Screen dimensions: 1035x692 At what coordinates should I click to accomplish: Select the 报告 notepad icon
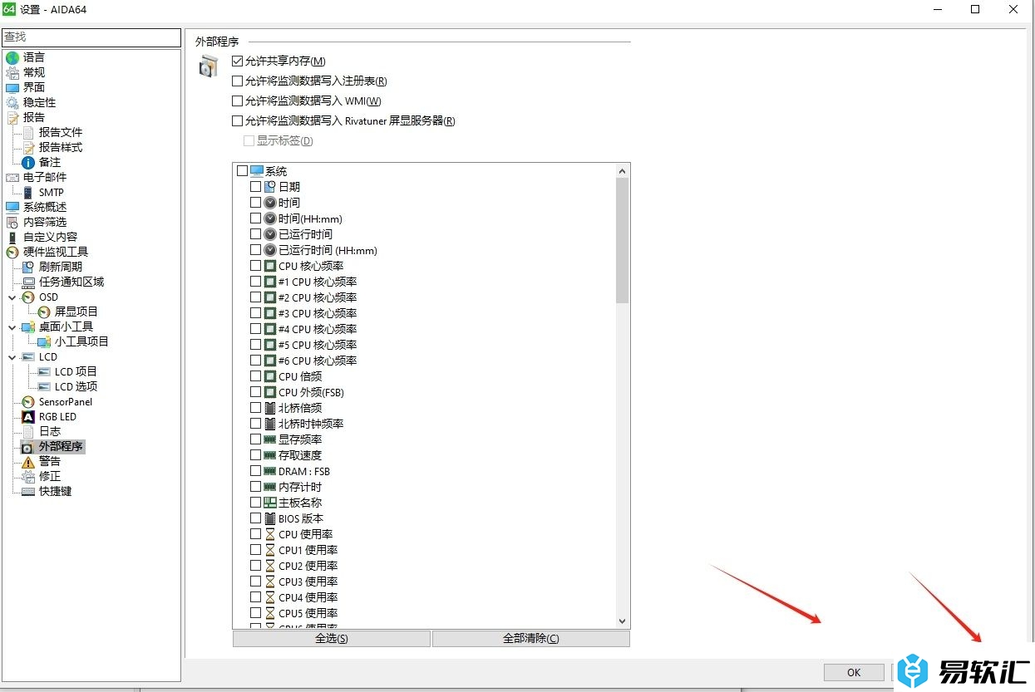[x=12, y=117]
